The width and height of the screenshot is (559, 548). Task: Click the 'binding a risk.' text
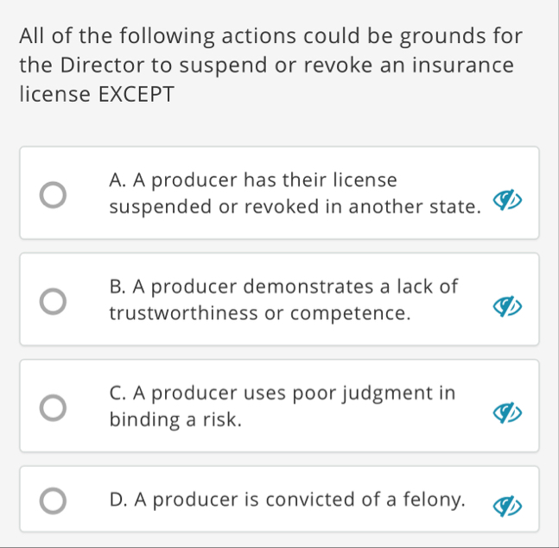(x=175, y=419)
